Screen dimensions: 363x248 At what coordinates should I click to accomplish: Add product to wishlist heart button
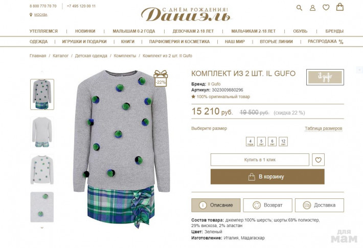[x=318, y=160]
